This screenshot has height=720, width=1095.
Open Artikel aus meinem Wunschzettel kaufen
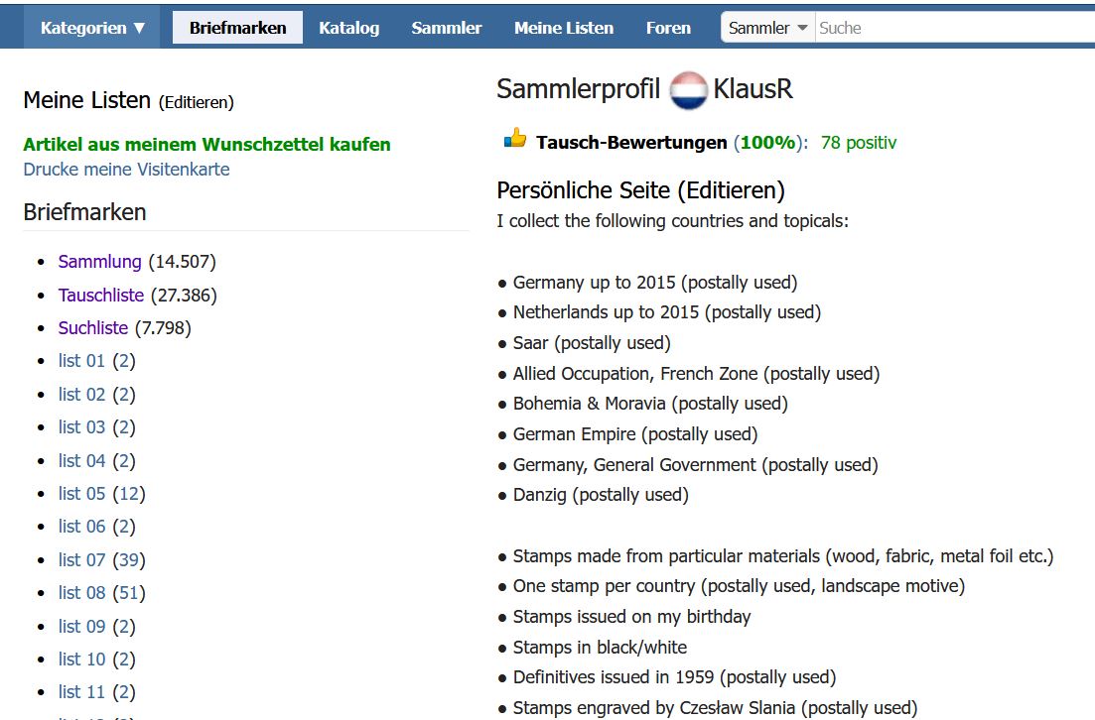click(x=206, y=145)
